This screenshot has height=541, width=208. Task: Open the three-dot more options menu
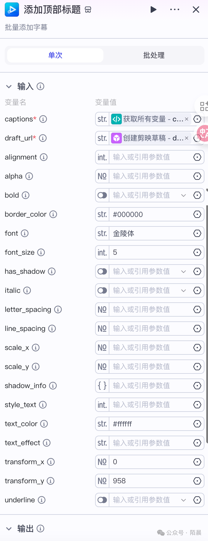coord(175,10)
